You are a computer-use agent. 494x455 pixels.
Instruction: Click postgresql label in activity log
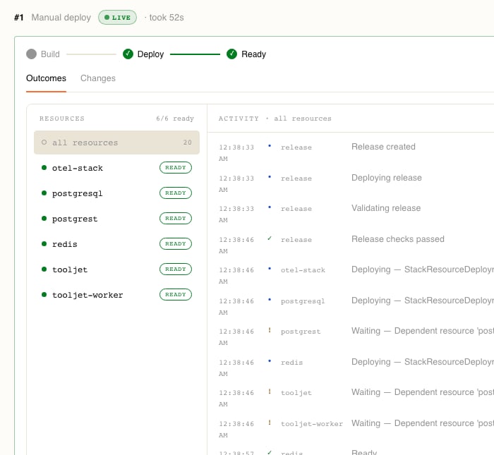pyautogui.click(x=303, y=301)
